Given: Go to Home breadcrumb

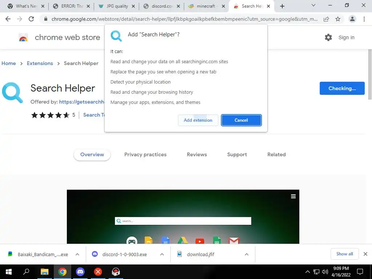Looking at the screenshot, I should [x=9, y=63].
